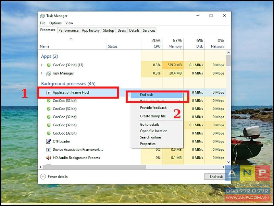Choose Create dump file
This screenshot has height=206, width=274.
point(157,116)
